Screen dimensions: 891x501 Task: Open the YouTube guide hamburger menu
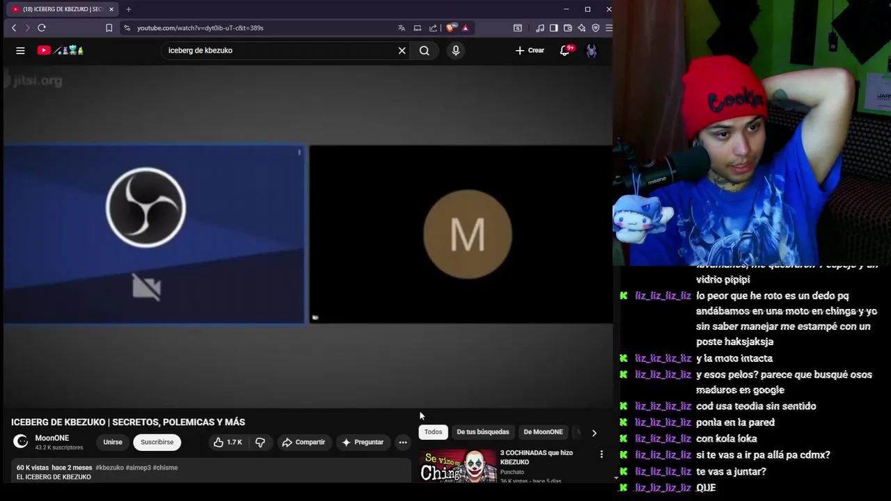click(x=20, y=50)
